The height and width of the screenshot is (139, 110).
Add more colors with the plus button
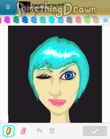106,20
